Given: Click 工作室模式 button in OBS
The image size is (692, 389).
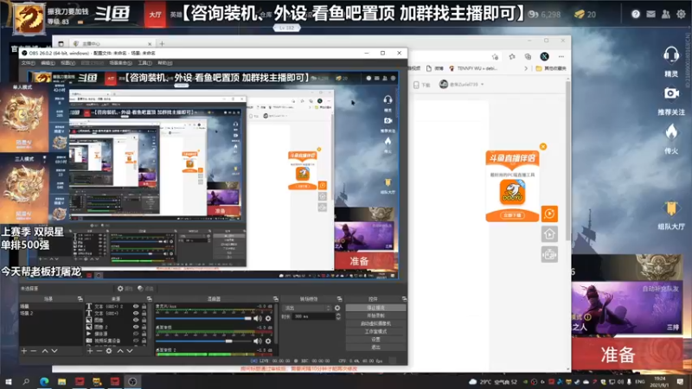Looking at the screenshot, I should click(x=375, y=331).
